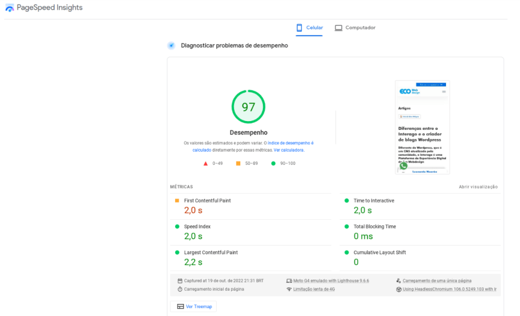Click the 'Largest Contentful Paint' metric label

coord(211,253)
